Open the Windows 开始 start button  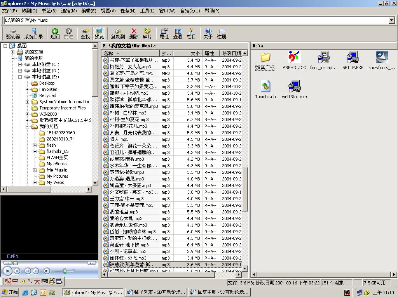[10, 292]
